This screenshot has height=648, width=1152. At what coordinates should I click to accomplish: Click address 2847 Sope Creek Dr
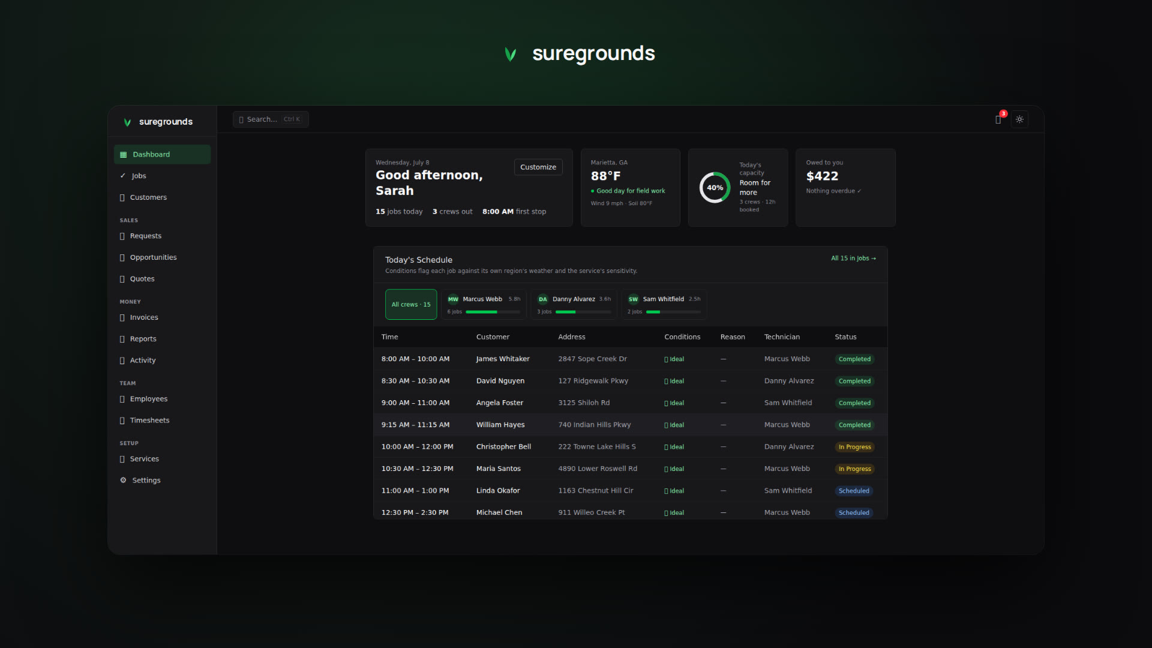592,359
